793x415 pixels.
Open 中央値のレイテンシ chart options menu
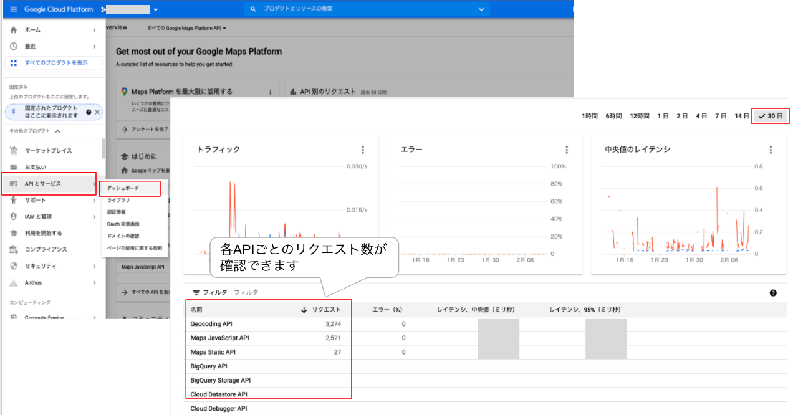tap(771, 150)
